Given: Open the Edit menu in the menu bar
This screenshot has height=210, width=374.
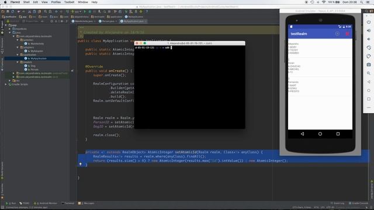Looking at the screenshot, I should (36, 2).
